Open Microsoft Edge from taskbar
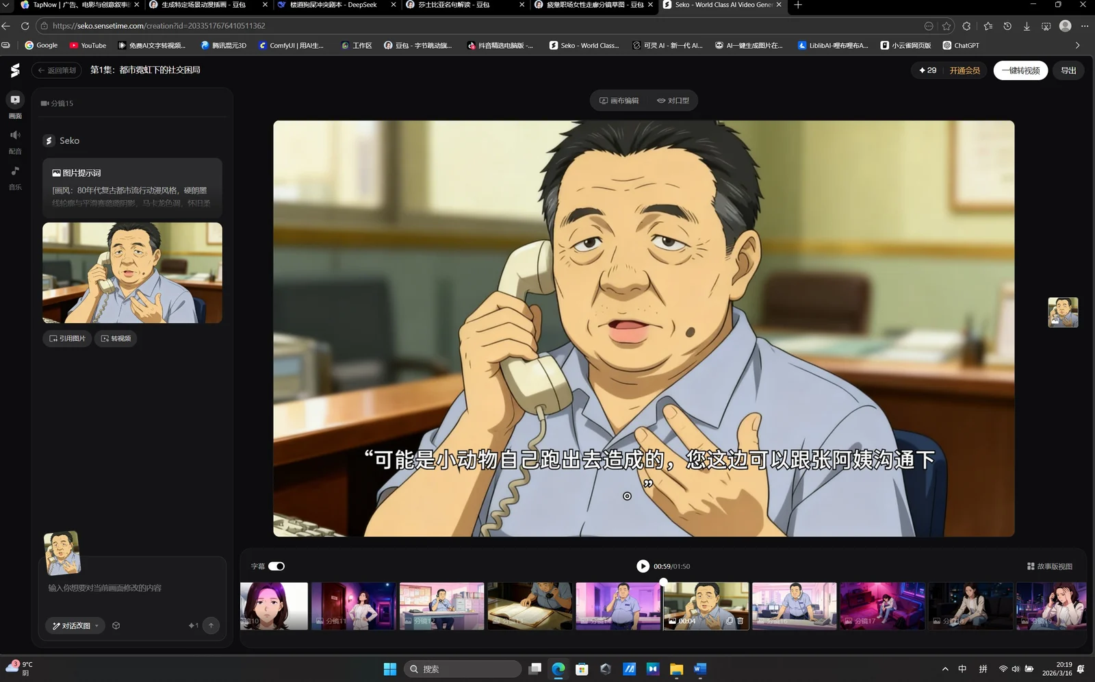The width and height of the screenshot is (1095, 682). click(x=558, y=669)
